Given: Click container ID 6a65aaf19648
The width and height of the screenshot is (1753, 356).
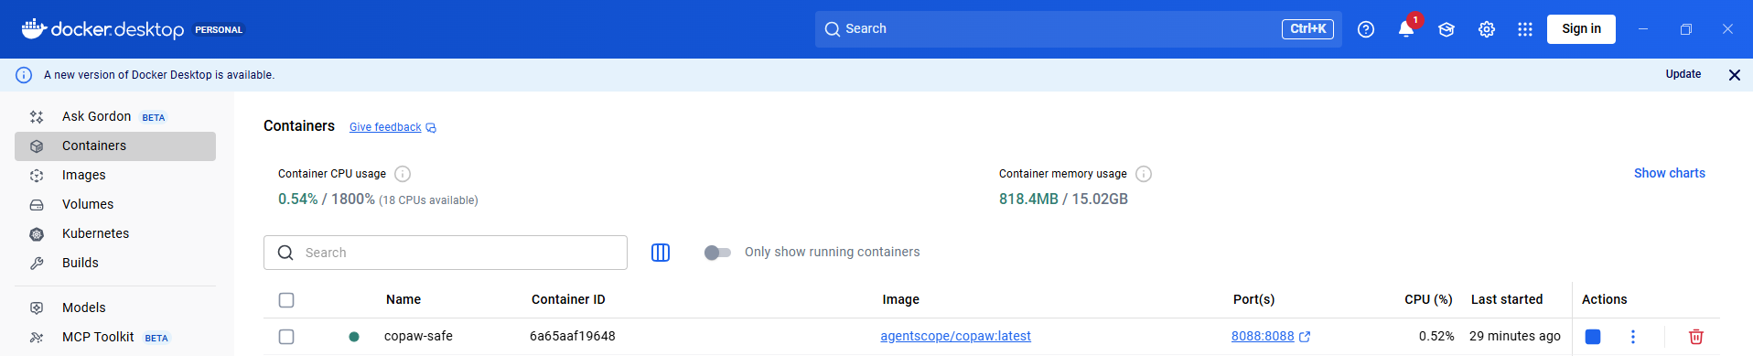Looking at the screenshot, I should (573, 336).
